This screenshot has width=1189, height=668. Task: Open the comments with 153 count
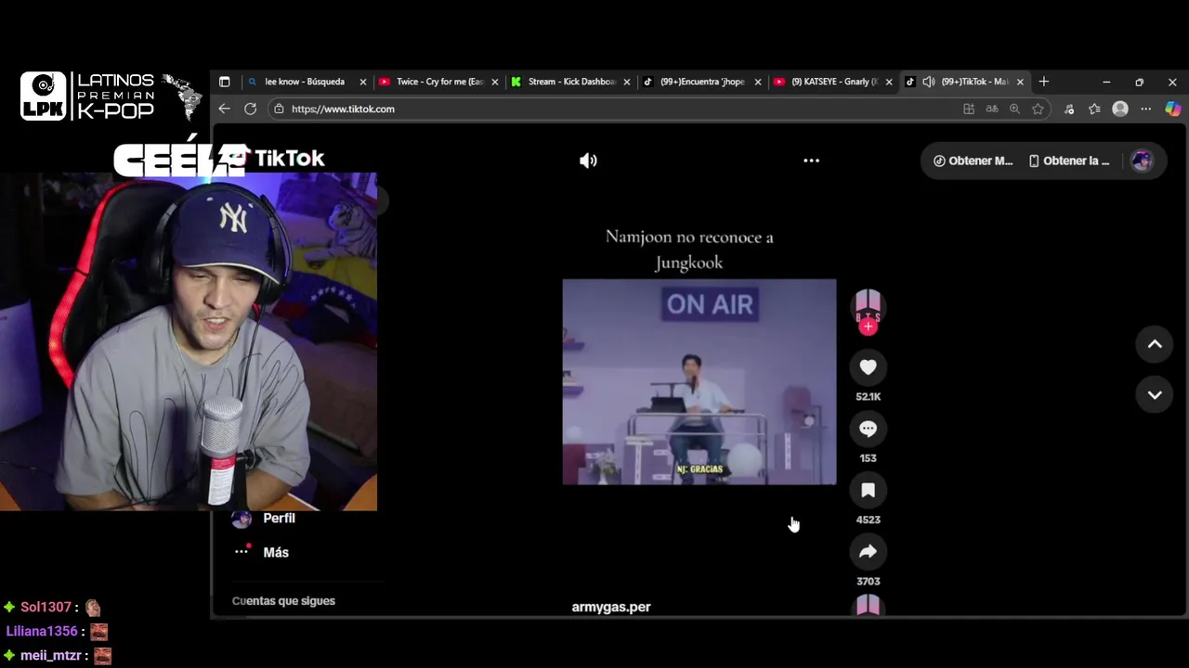(x=868, y=429)
